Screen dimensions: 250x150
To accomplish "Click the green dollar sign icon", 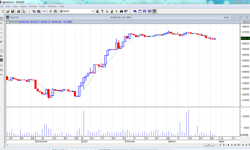I will (117, 11).
